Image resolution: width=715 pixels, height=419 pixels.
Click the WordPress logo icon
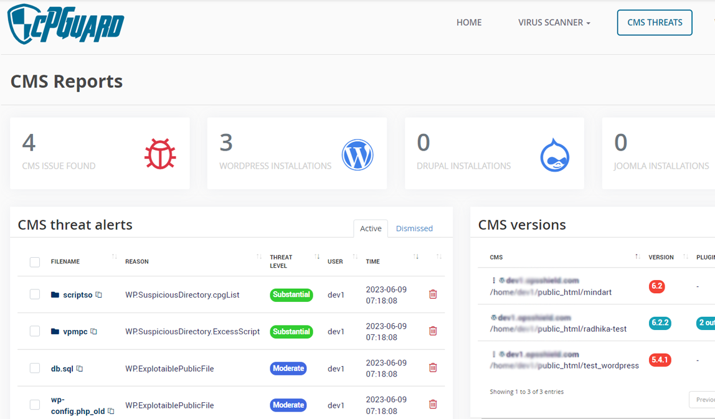click(x=357, y=154)
